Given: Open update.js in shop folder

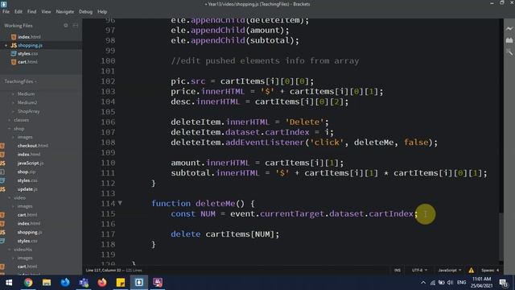Looking at the screenshot, I should pos(27,189).
